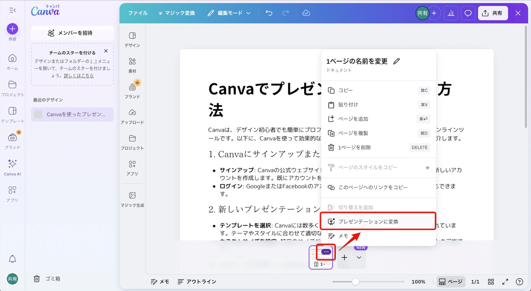
Task: Toggle メモ (notes) view in the status bar
Action: pos(159,281)
